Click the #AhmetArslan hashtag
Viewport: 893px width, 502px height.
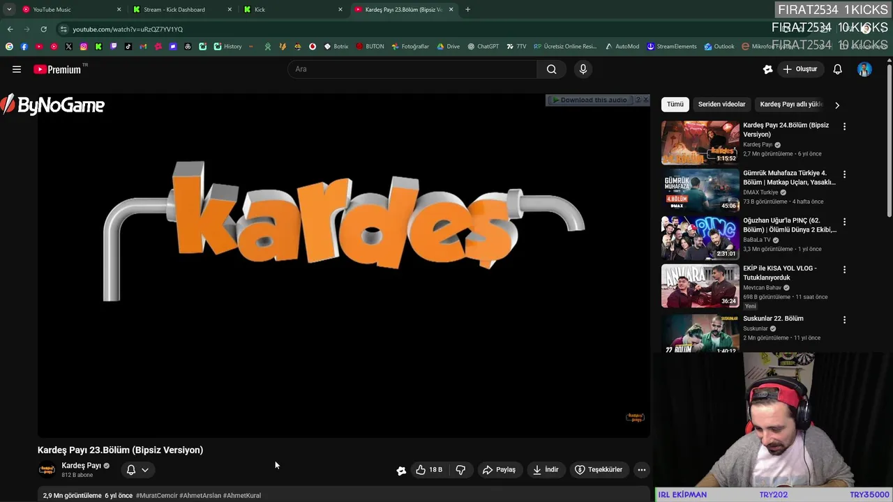pyautogui.click(x=200, y=496)
